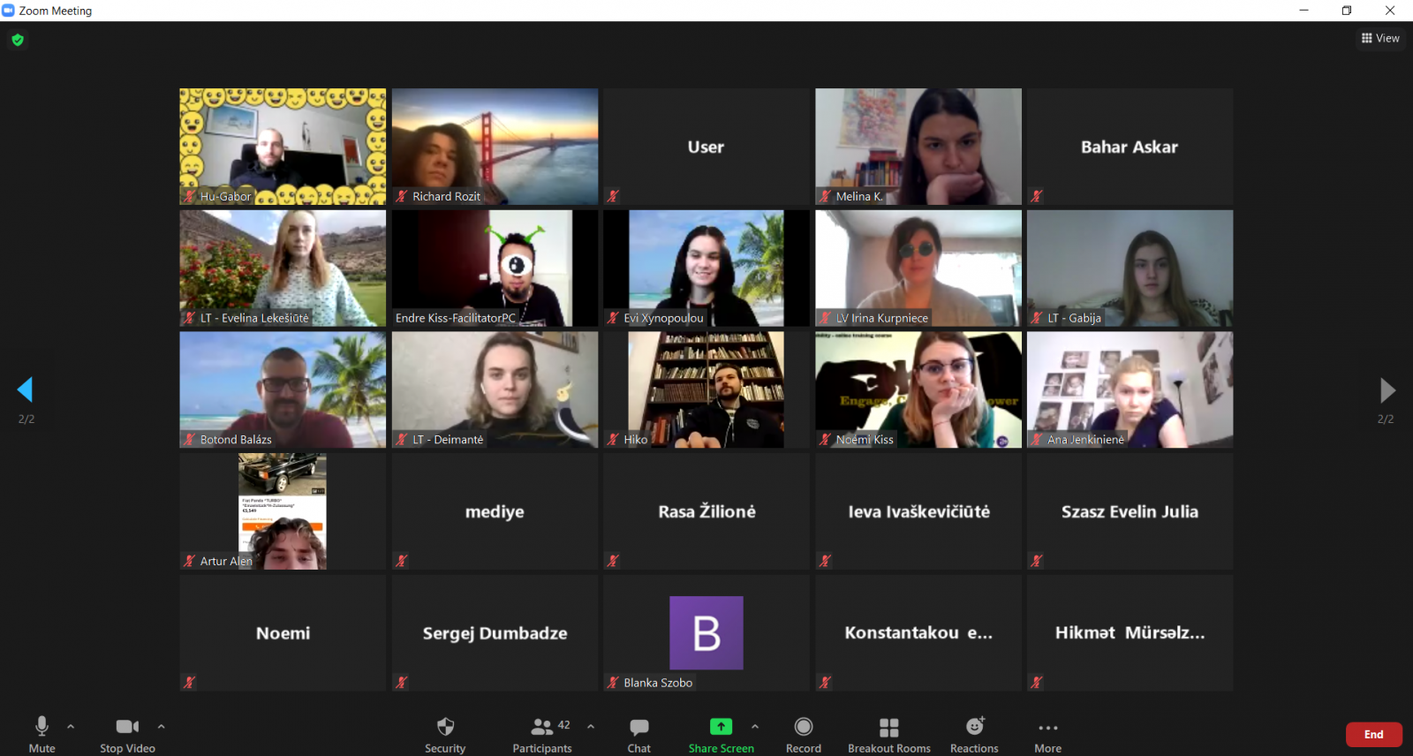Image resolution: width=1413 pixels, height=756 pixels.
Task: Go to previous page of gallery
Action: point(25,389)
